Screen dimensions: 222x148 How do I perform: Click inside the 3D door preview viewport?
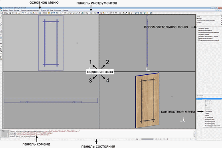(147, 100)
